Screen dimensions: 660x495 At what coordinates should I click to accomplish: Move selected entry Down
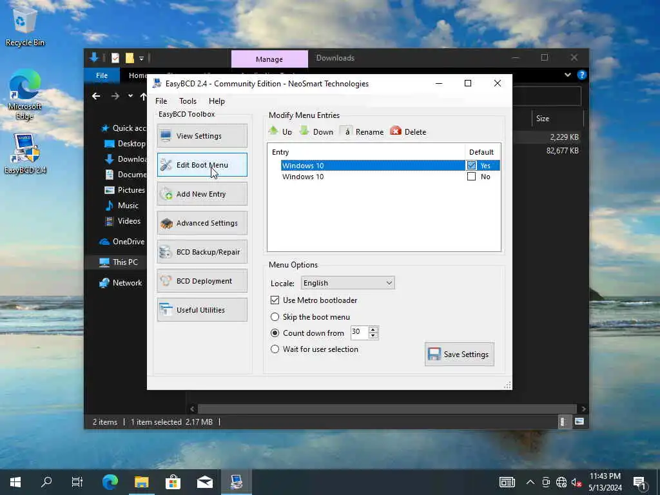316,131
